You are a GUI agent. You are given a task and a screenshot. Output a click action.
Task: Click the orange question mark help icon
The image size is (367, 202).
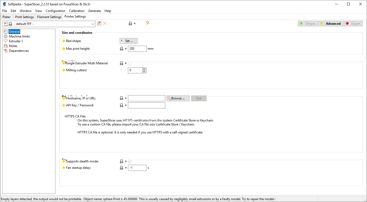click(x=147, y=23)
